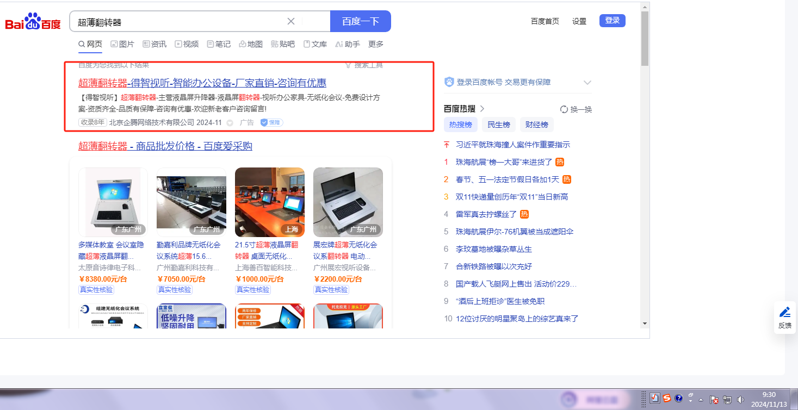Open hot search 春节、五一法定节假日各加1天
The image size is (798, 410).
click(x=508, y=179)
